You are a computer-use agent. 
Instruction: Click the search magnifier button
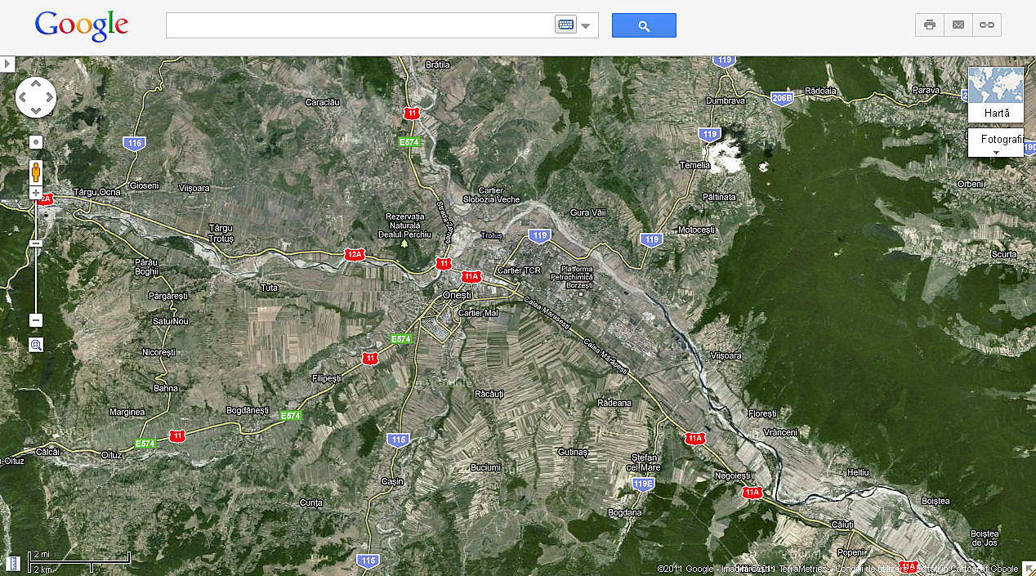(x=643, y=25)
